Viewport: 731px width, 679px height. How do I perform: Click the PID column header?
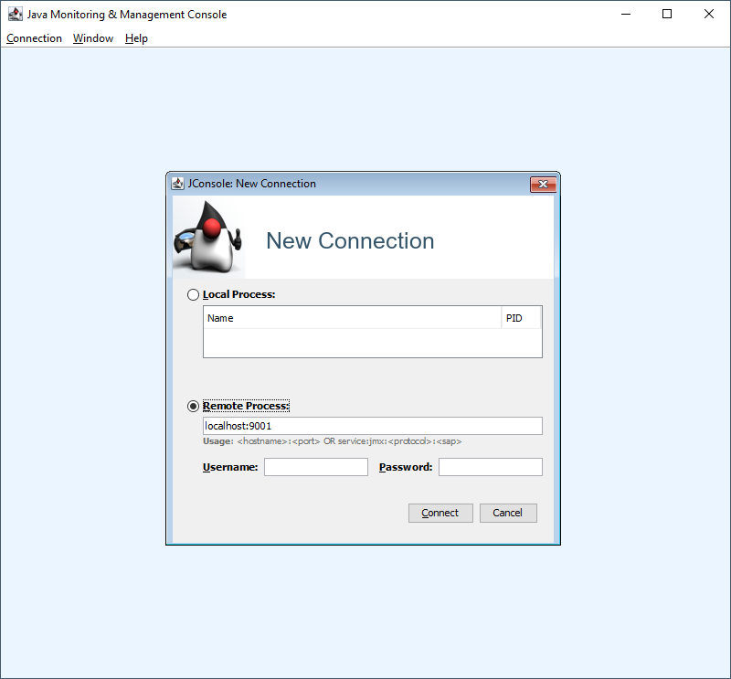point(521,318)
